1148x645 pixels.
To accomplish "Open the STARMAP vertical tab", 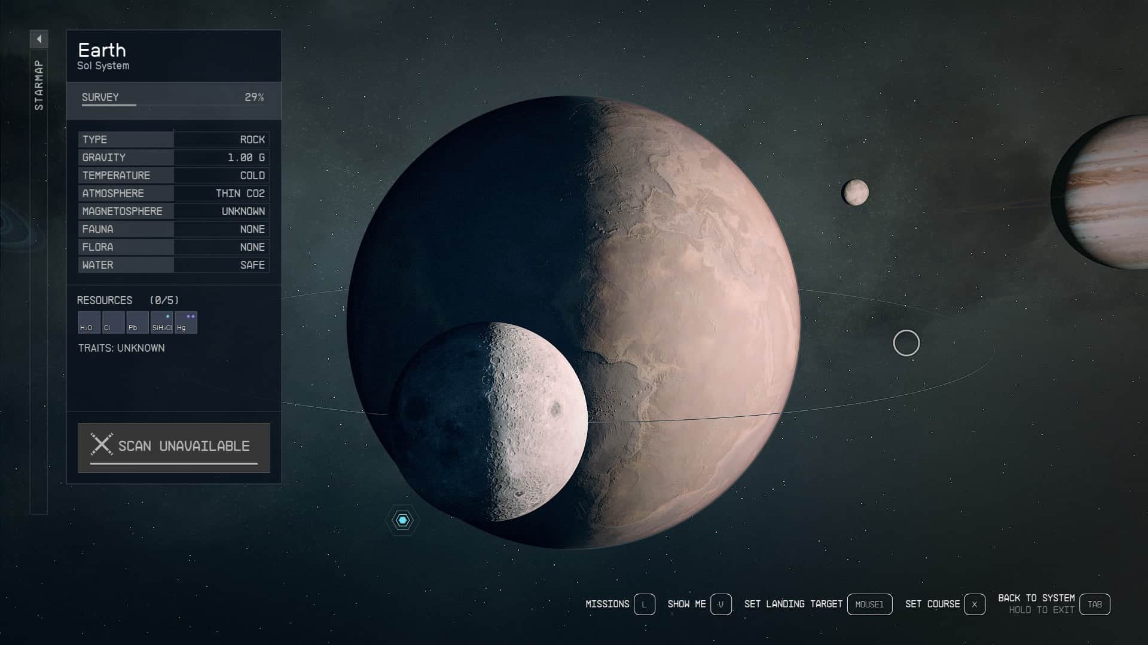I will (39, 85).
